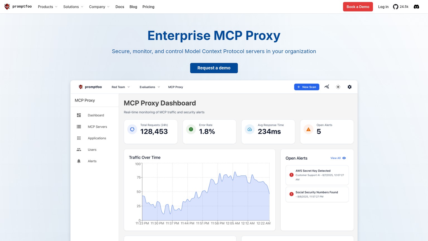Open the Red Team dropdown in the dashboard
Image resolution: width=428 pixels, height=241 pixels.
(121, 87)
